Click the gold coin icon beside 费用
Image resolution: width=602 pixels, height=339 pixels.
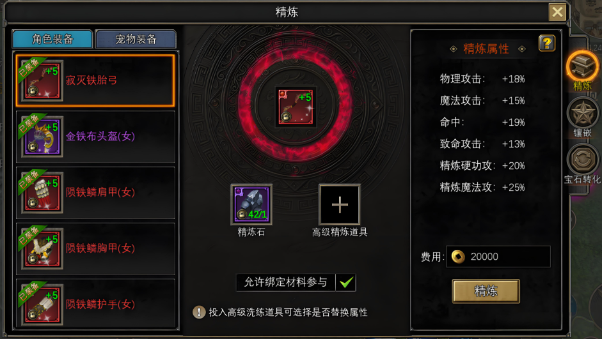tap(458, 257)
